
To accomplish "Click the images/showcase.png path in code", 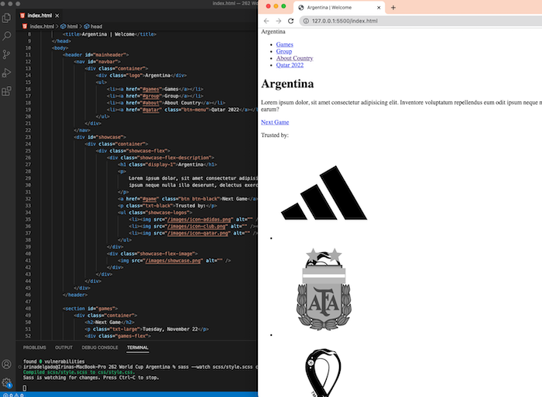I will (173, 261).
